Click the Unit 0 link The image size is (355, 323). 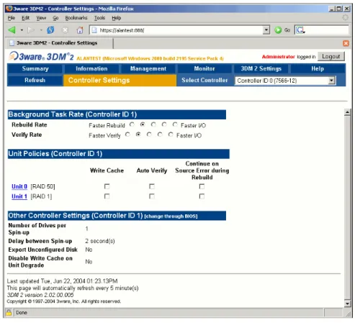tap(19, 186)
